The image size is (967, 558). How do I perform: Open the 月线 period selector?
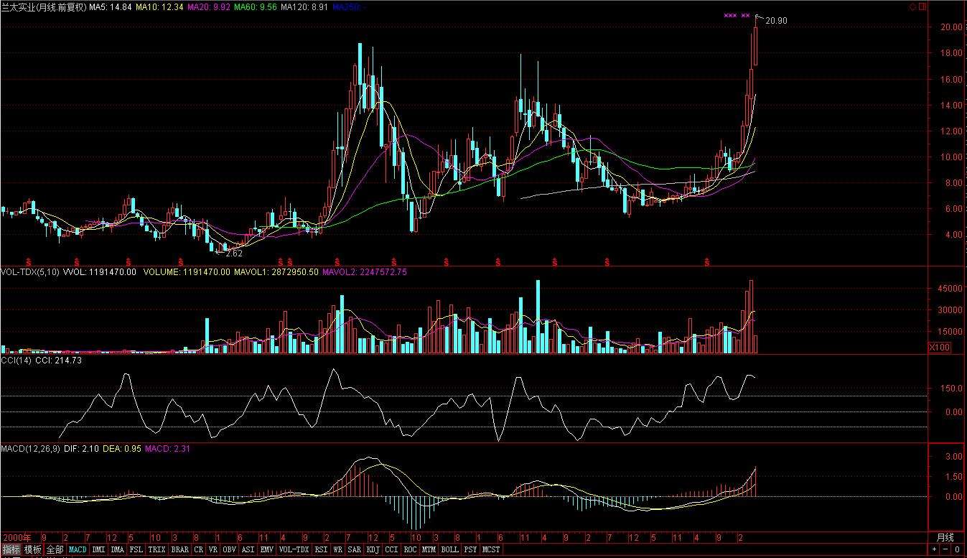pos(945,537)
